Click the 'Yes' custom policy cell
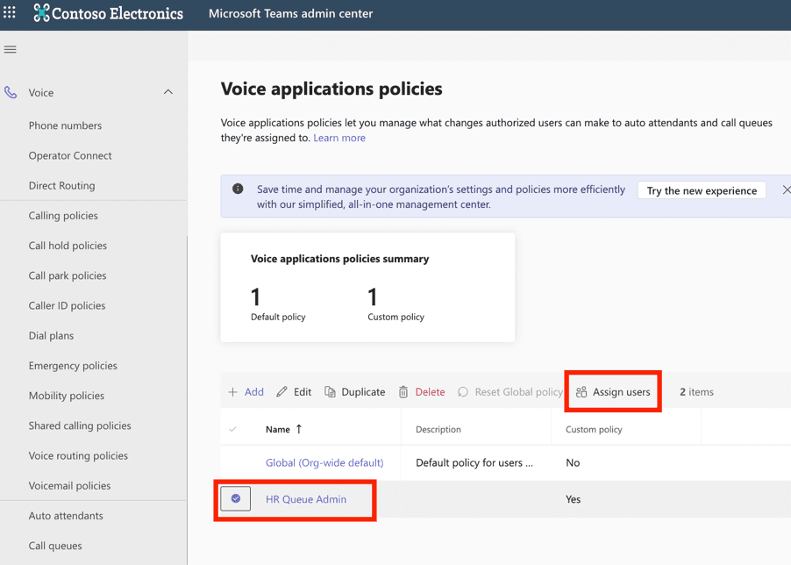The height and width of the screenshot is (565, 791). tap(573, 499)
